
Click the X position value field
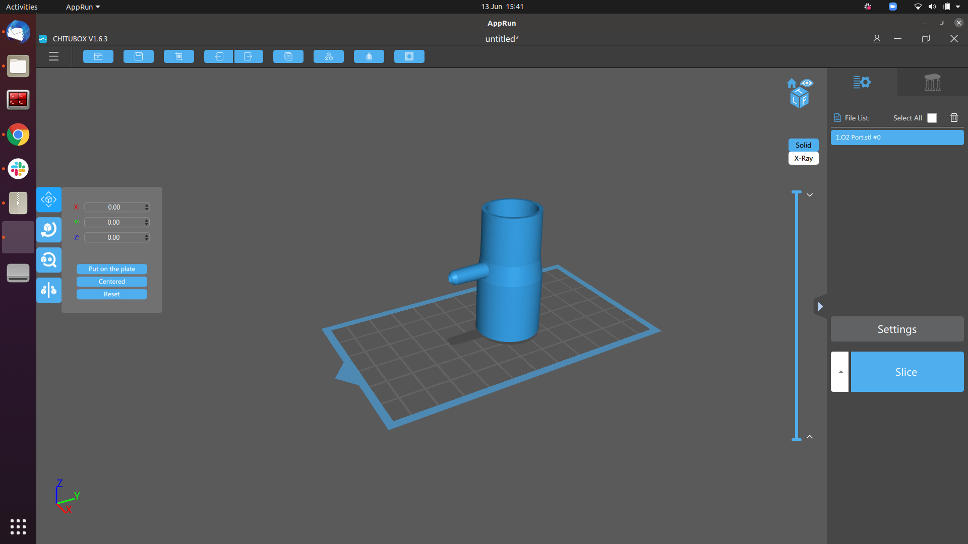coord(114,207)
